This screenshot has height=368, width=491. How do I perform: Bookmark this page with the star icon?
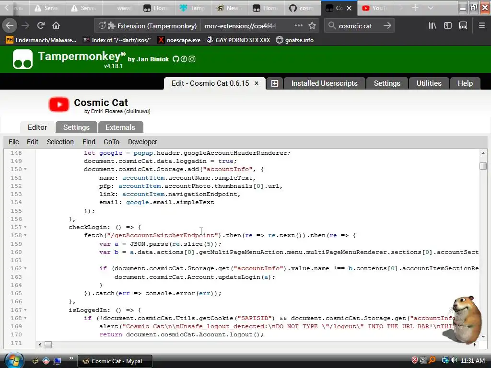tap(312, 25)
